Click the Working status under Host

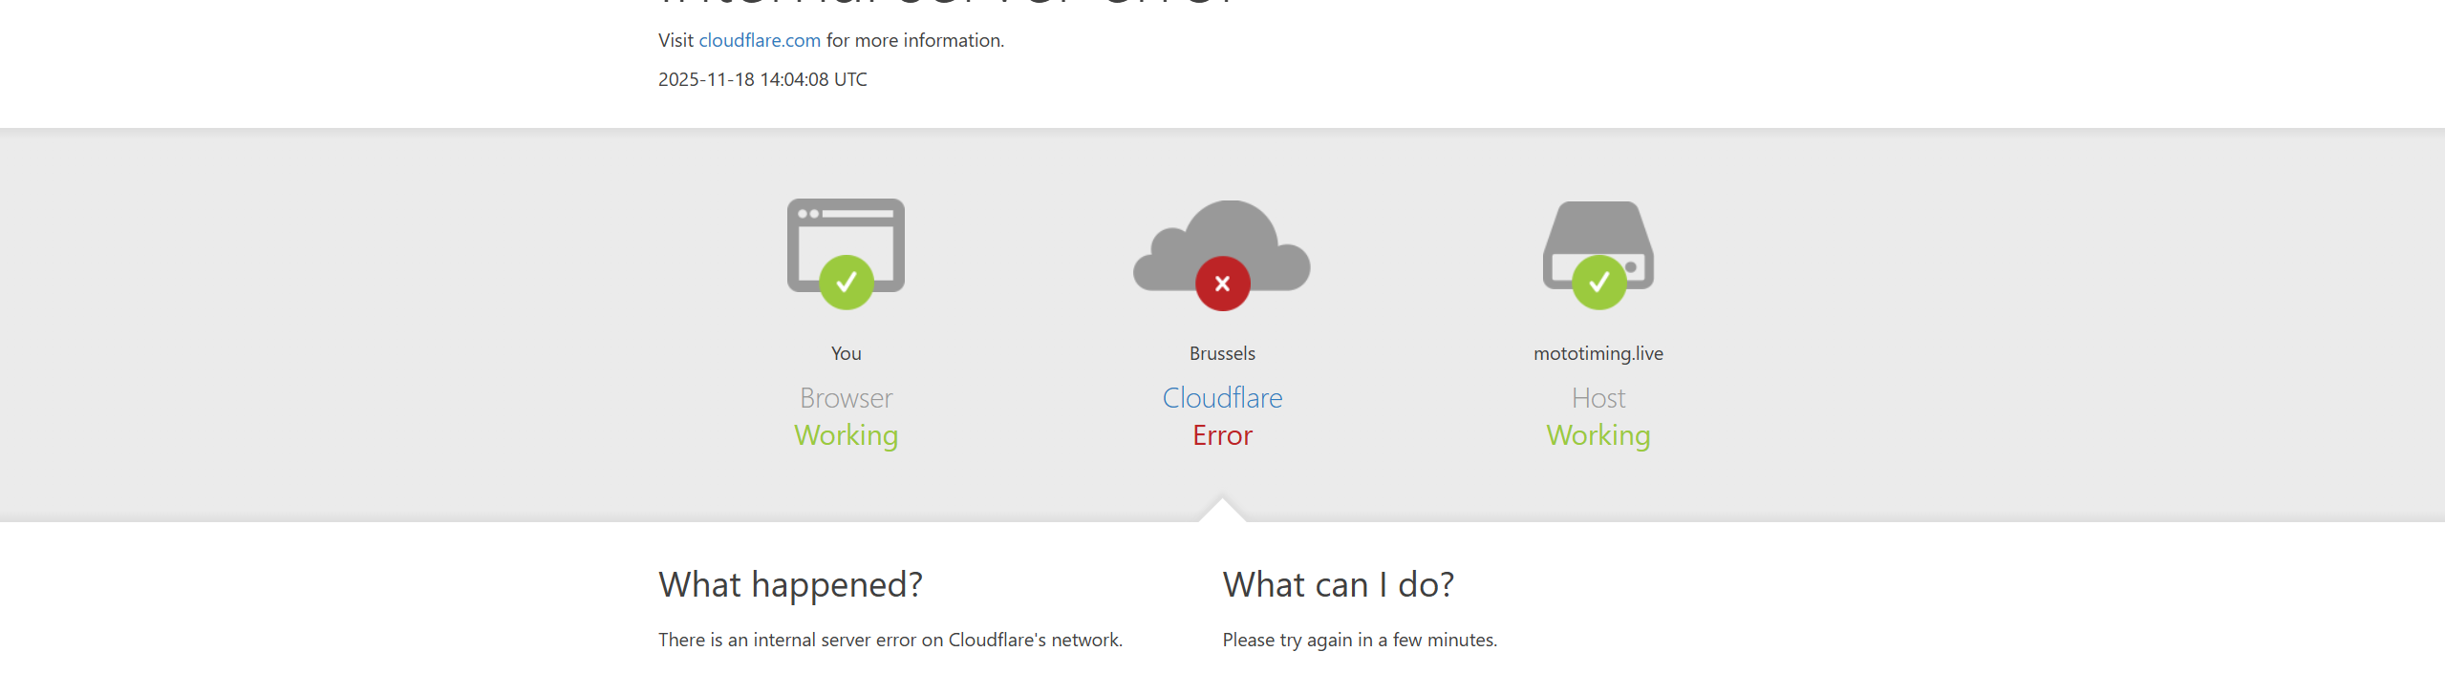[1598, 435]
